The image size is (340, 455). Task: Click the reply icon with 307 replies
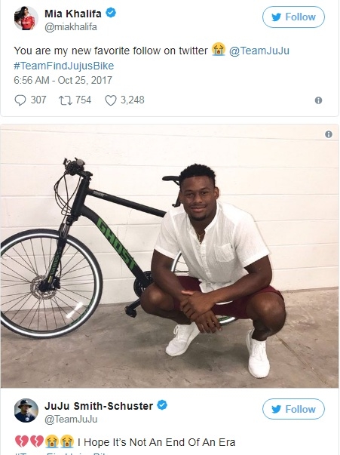click(x=20, y=100)
